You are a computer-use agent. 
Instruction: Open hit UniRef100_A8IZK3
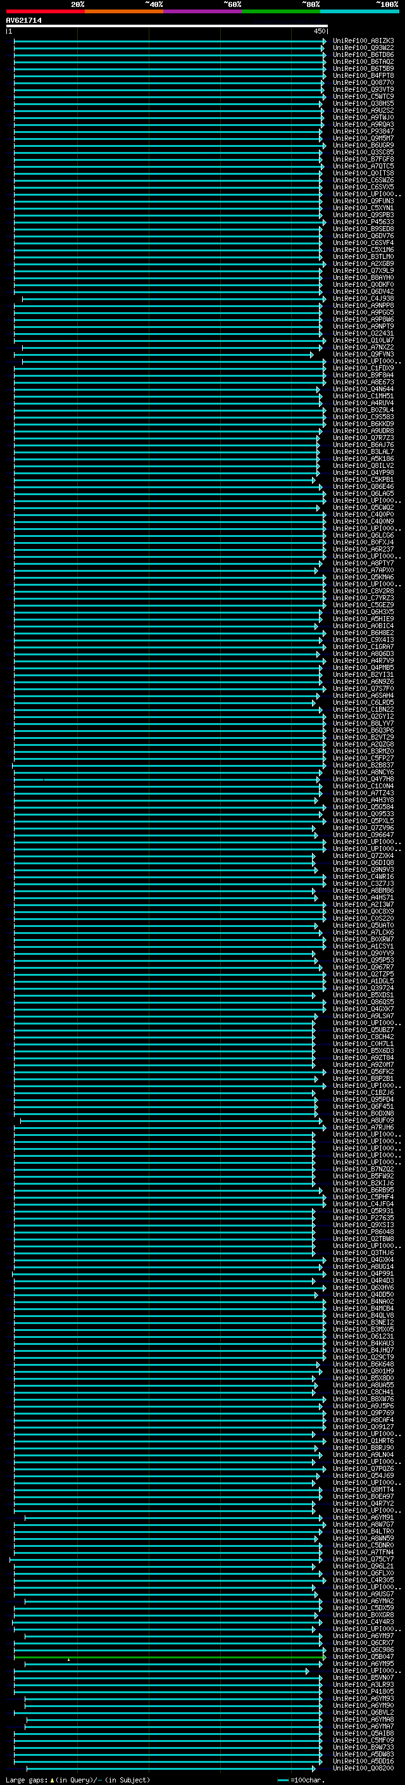pos(363,41)
